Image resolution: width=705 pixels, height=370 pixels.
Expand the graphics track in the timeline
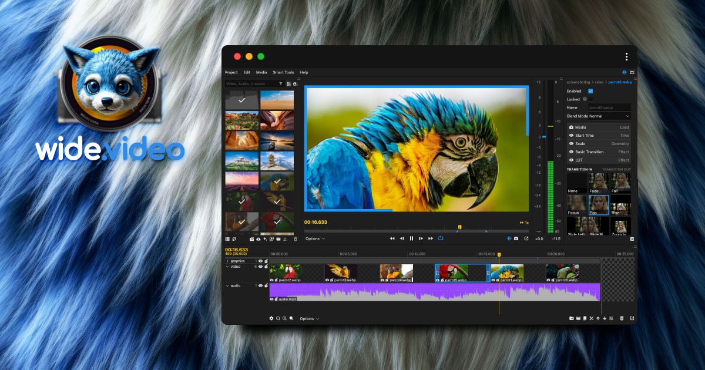(x=228, y=261)
